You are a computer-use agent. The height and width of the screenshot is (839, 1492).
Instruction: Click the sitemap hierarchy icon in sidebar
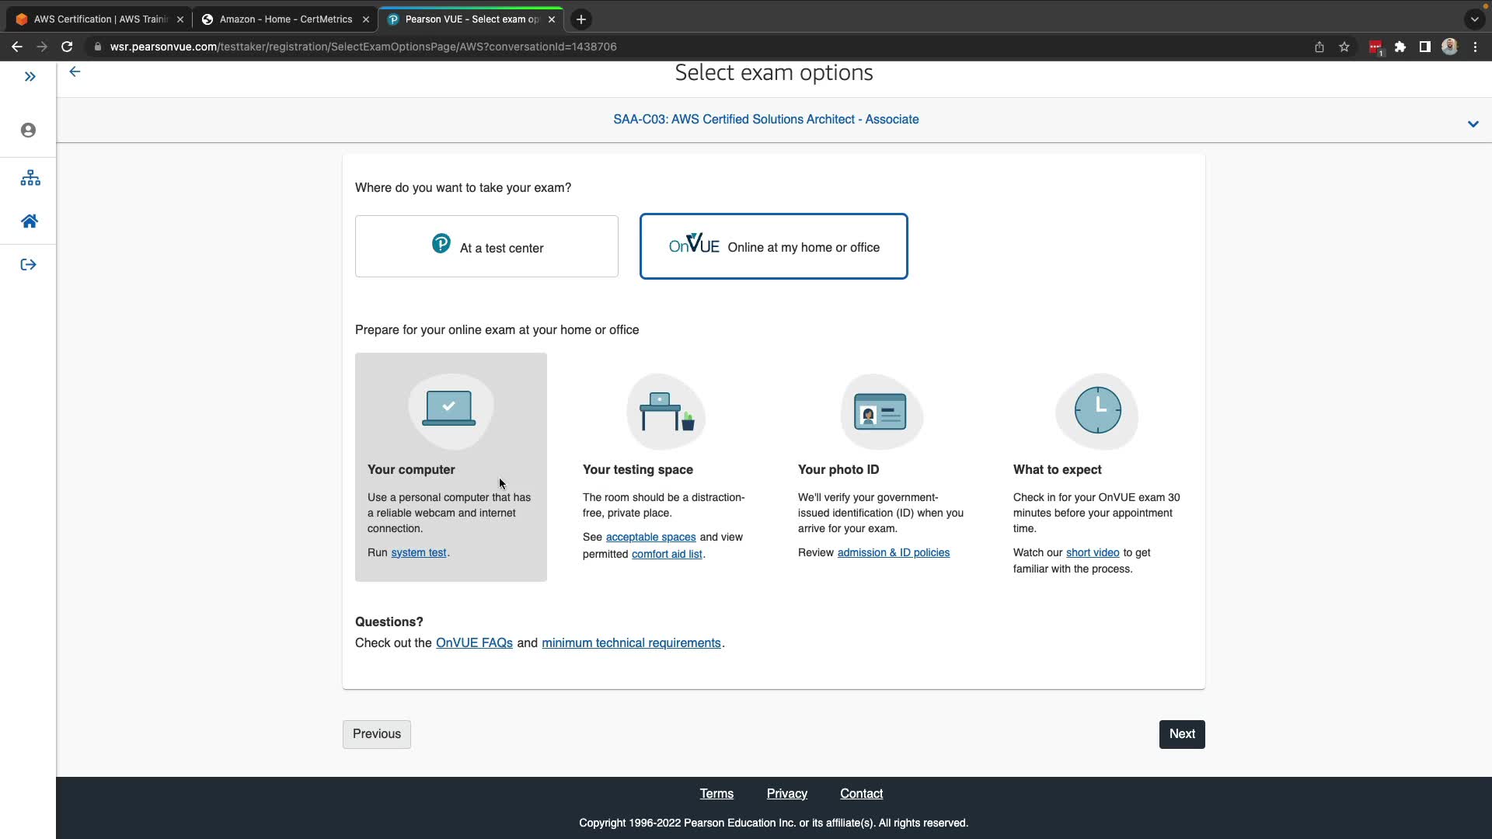tap(30, 178)
